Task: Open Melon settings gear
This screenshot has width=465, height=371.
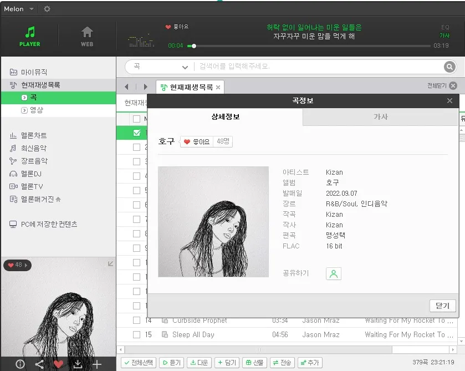Action: click(47, 9)
